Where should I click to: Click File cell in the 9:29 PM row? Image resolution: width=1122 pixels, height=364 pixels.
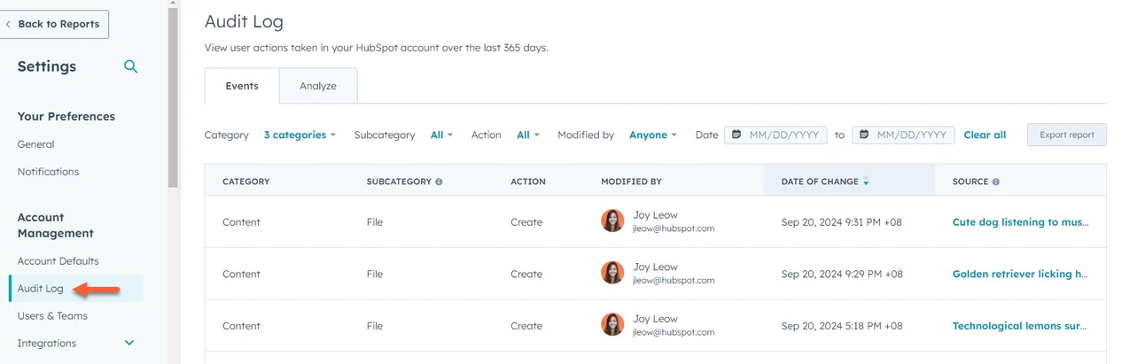(375, 274)
